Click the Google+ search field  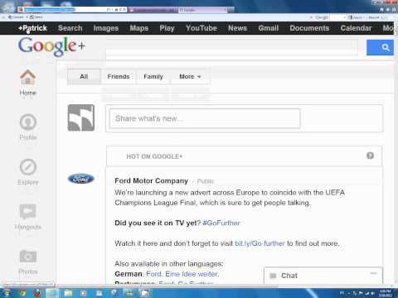pyautogui.click(x=231, y=47)
